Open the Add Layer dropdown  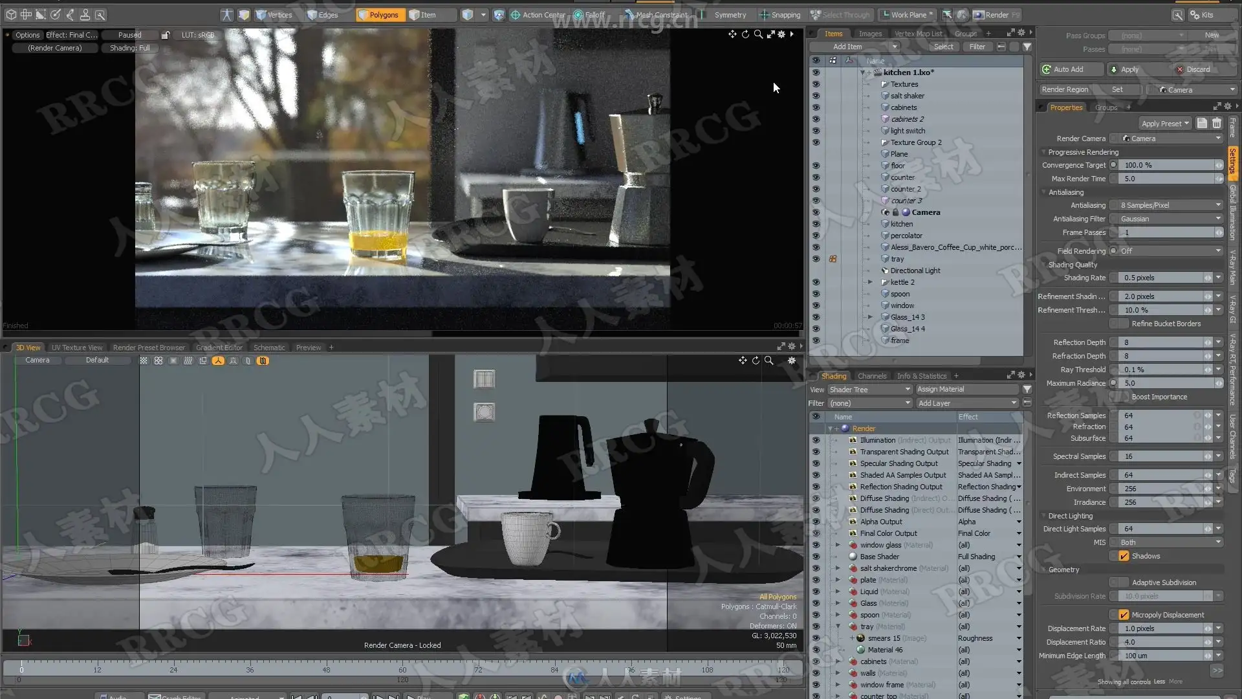(x=967, y=403)
